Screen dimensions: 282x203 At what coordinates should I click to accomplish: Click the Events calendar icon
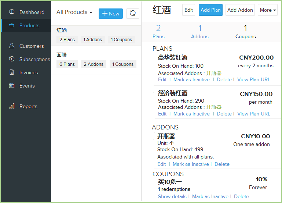(12, 86)
